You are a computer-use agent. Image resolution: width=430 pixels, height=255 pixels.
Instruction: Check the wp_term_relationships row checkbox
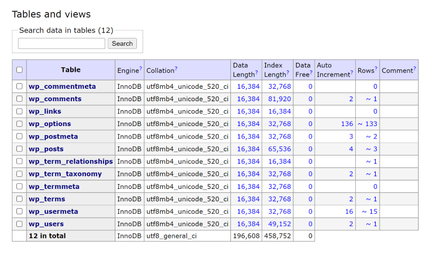[x=19, y=161]
